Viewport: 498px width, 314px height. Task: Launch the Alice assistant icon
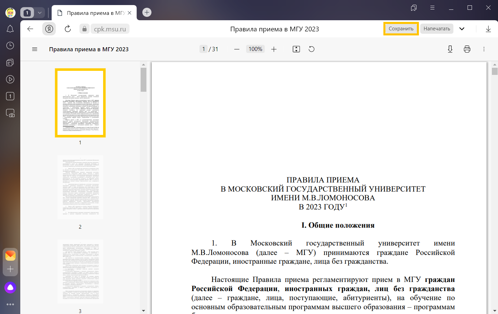pos(10,287)
